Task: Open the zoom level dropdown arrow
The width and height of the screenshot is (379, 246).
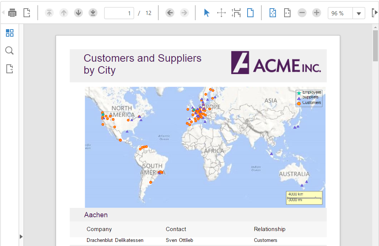Action: (359, 13)
